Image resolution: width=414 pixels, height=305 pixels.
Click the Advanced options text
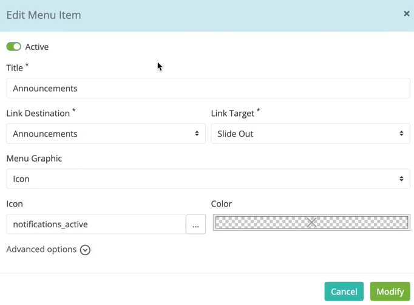[x=41, y=249]
